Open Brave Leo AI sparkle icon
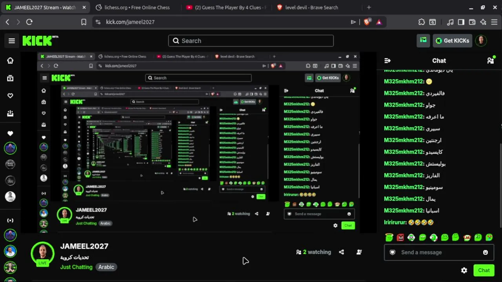Image resolution: width=502 pixels, height=282 pixels. [x=483, y=22]
